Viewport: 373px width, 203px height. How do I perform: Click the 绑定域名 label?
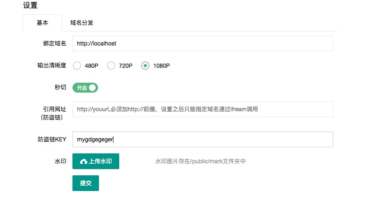point(55,43)
